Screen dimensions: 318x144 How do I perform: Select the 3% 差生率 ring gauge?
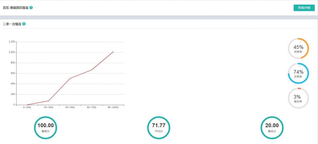pyautogui.click(x=298, y=98)
